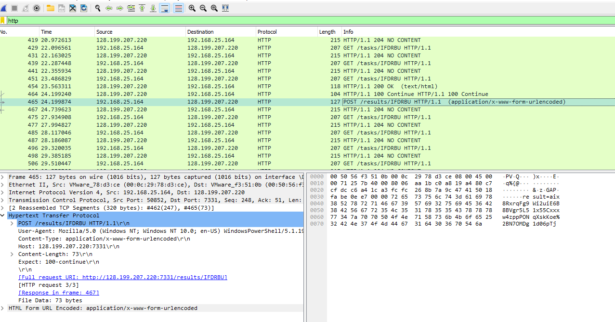Sort by the Time column header
The width and height of the screenshot is (615, 322).
point(67,32)
